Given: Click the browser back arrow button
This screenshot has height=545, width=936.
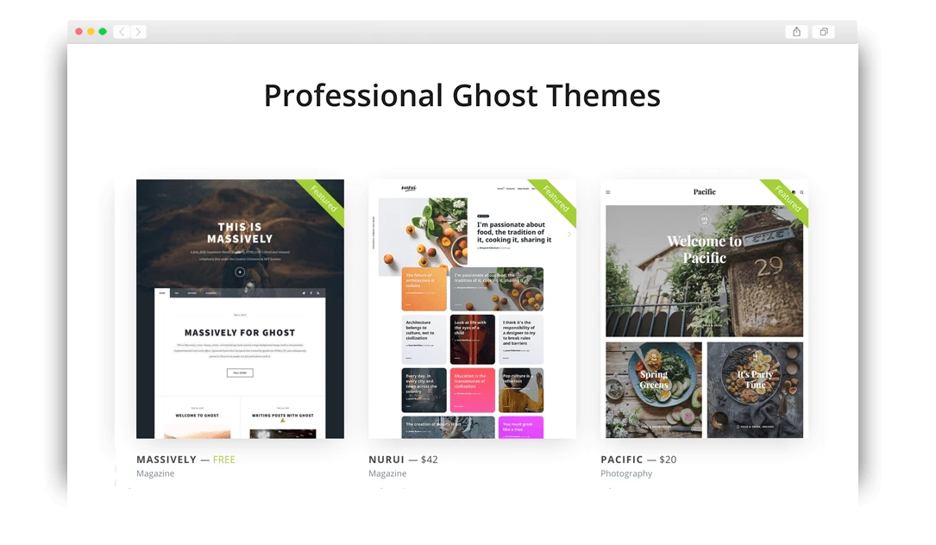Looking at the screenshot, I should pos(122,32).
